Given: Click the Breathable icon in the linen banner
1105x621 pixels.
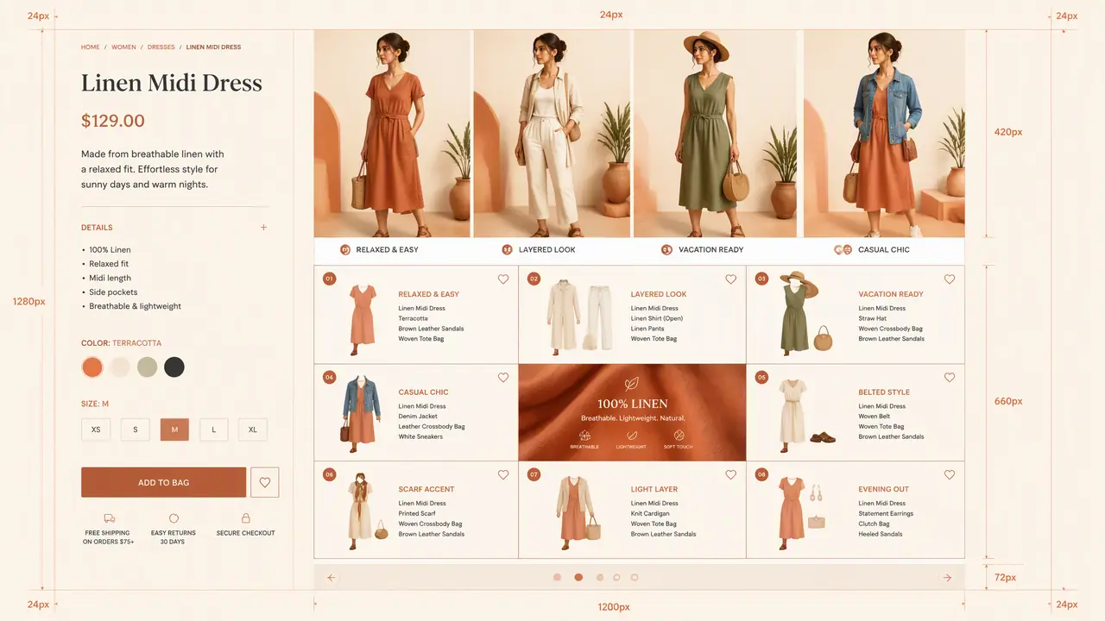Looking at the screenshot, I should (x=584, y=436).
